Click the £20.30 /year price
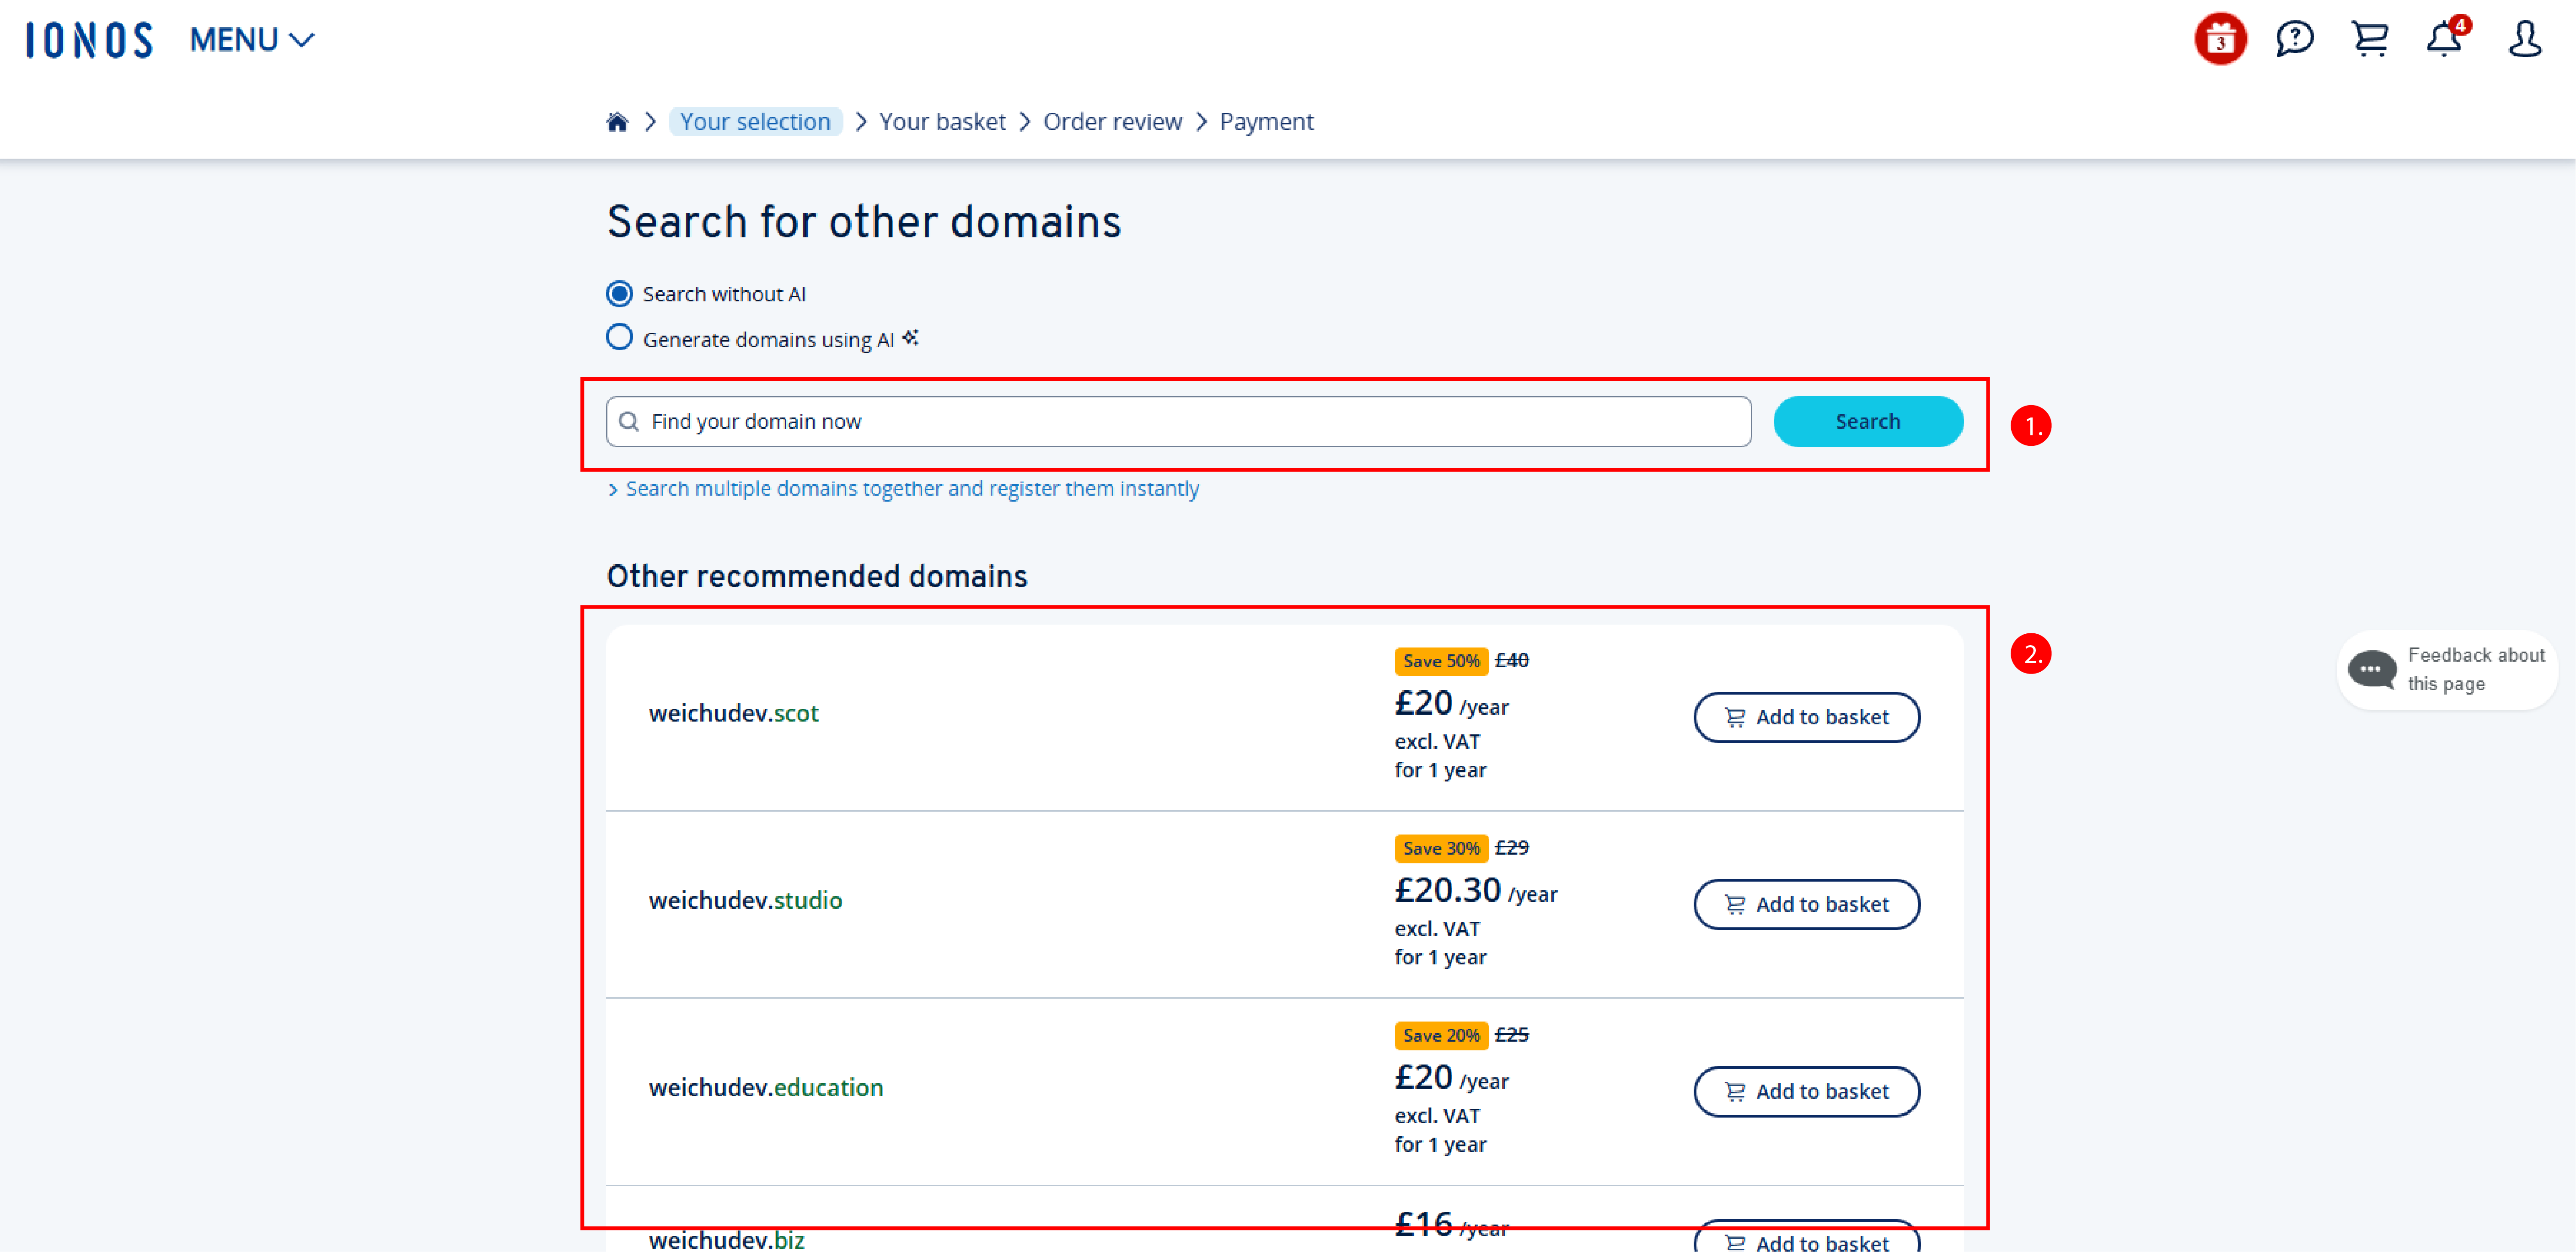 [x=1475, y=891]
